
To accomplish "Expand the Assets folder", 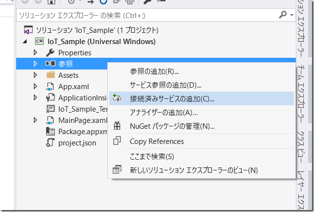I will tap(35, 75).
